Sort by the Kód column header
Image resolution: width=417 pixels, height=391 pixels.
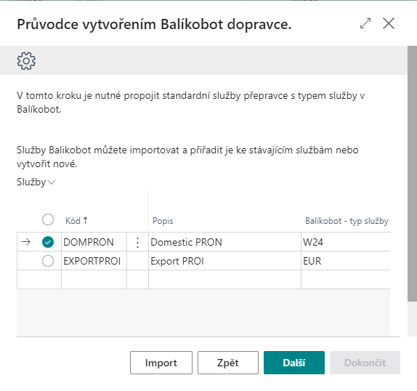coord(76,220)
